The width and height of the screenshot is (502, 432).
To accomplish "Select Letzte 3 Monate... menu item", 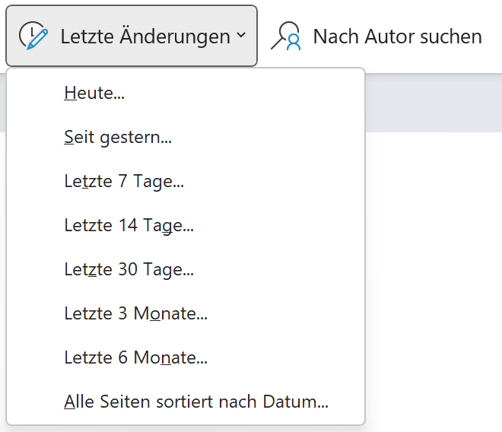I will pos(186,313).
